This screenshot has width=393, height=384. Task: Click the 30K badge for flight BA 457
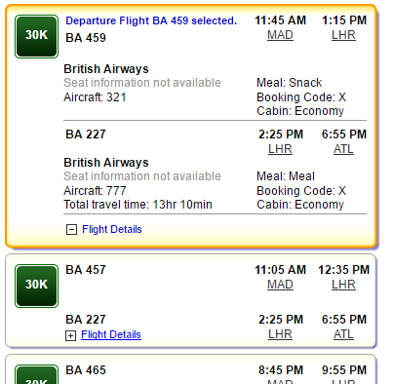(x=36, y=286)
